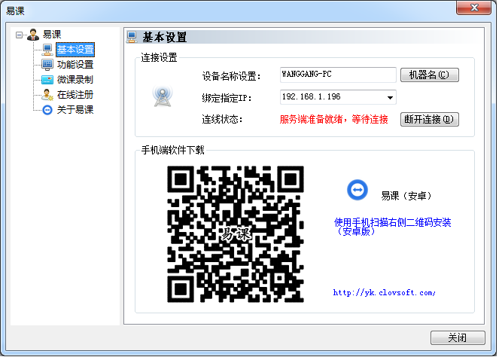
Task: Open 功能设置 in the sidebar tree
Action: click(x=75, y=65)
